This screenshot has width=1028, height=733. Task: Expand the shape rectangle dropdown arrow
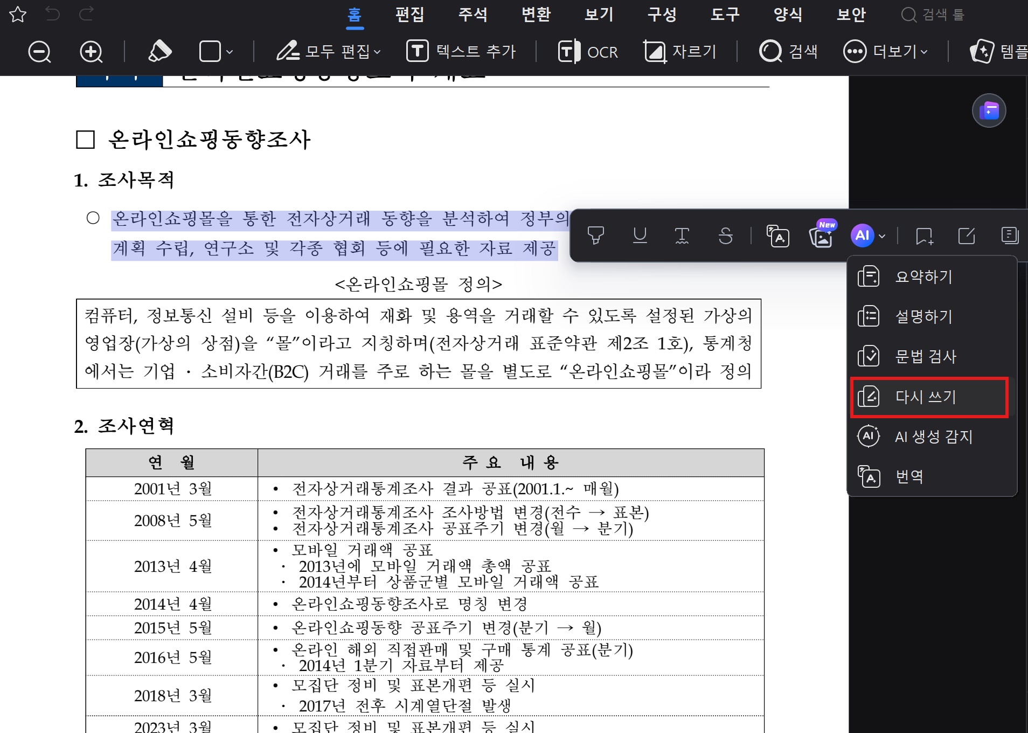pos(230,52)
